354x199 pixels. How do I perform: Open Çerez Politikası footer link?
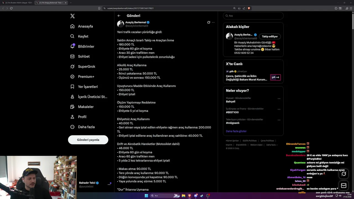[268, 141]
